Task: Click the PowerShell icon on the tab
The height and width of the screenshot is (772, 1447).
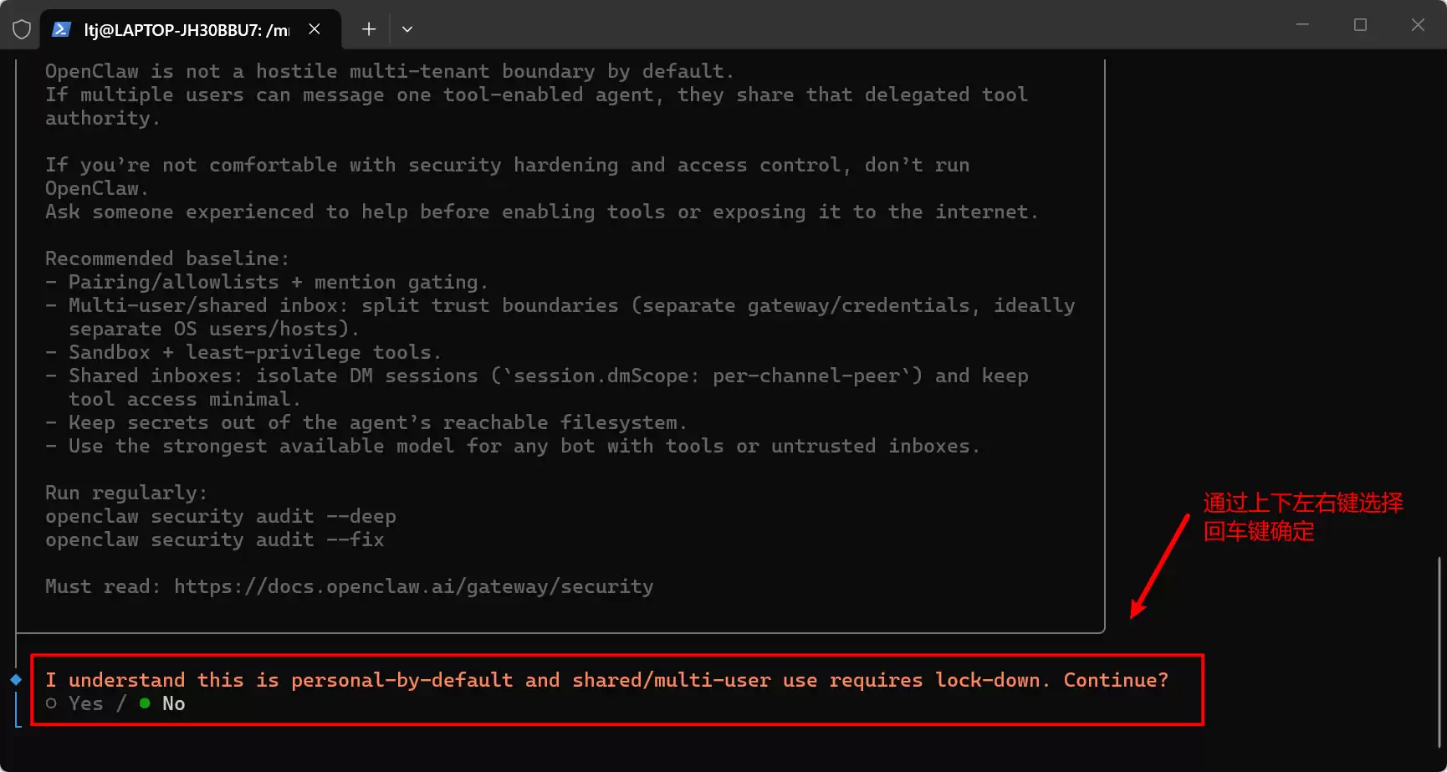Action: (61, 29)
